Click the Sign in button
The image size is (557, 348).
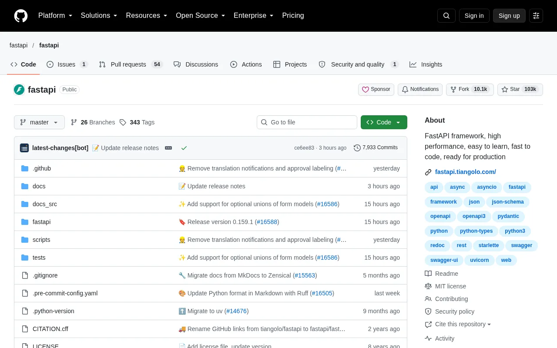474,16
